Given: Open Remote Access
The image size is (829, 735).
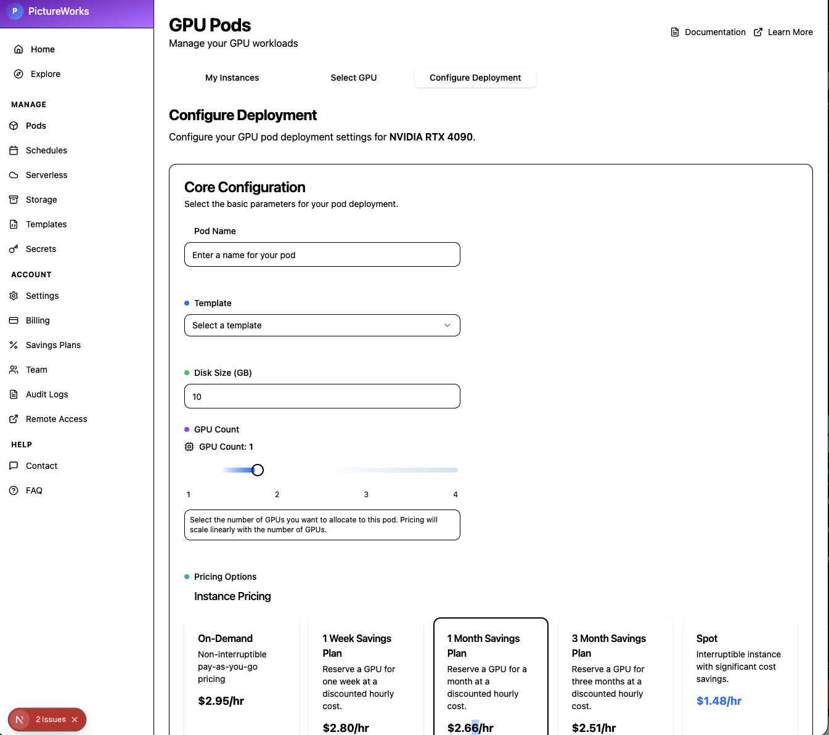Looking at the screenshot, I should 56,419.
